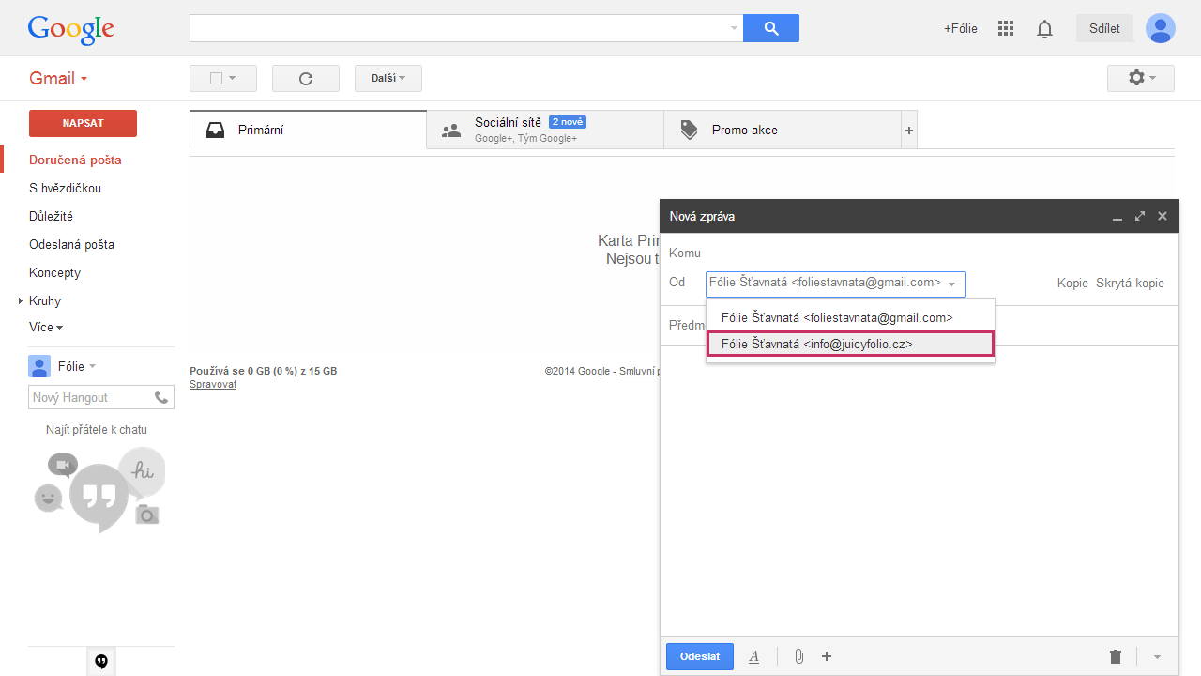Expand the Více menu
The image size is (1201, 676).
pos(46,328)
